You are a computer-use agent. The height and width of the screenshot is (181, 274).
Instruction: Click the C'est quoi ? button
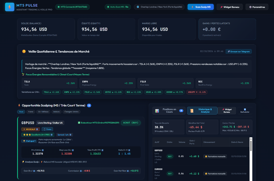click(x=29, y=141)
